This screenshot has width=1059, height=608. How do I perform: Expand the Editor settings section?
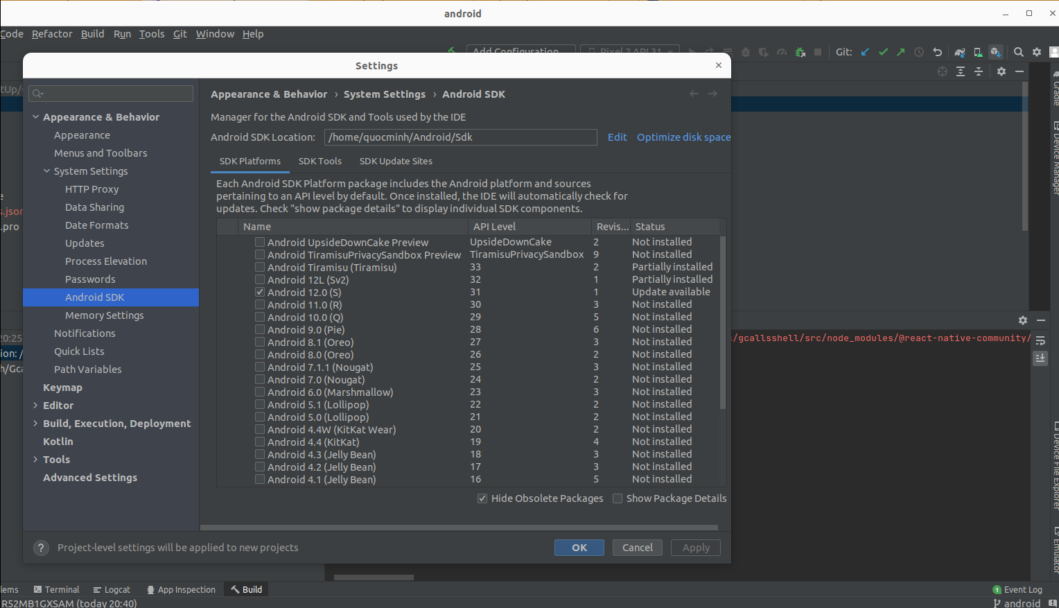pyautogui.click(x=35, y=406)
